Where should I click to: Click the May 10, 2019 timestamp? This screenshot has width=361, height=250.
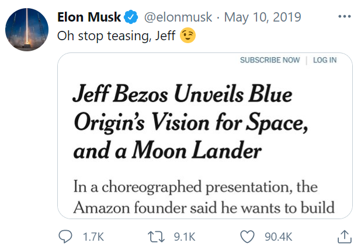(x=263, y=17)
